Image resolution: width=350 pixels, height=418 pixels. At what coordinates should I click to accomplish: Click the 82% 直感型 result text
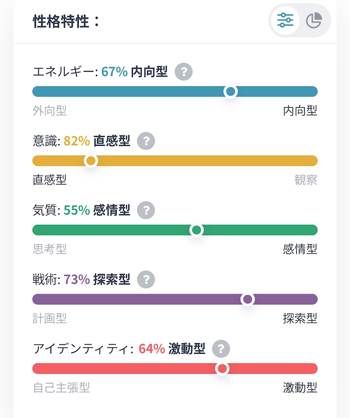[97, 141]
